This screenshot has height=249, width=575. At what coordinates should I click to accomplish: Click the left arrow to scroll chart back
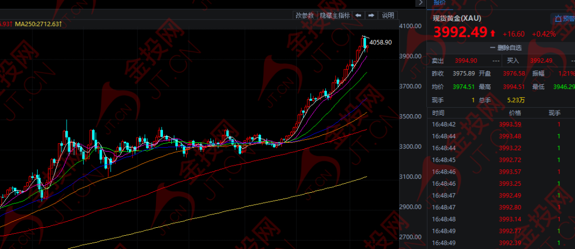click(358, 15)
